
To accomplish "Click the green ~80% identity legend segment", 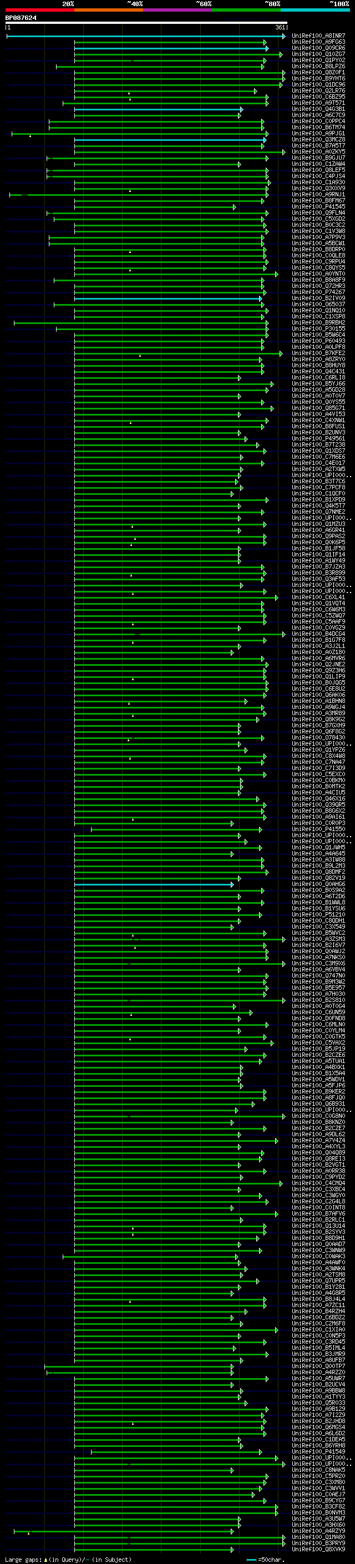I will pyautogui.click(x=246, y=10).
